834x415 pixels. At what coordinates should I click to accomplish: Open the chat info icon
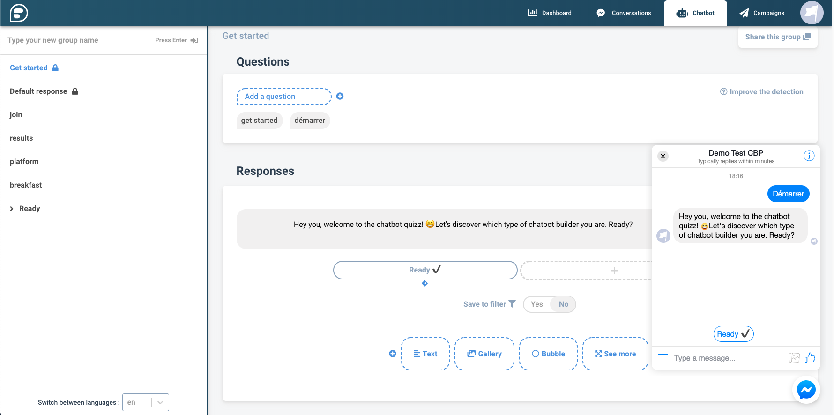[x=809, y=156]
